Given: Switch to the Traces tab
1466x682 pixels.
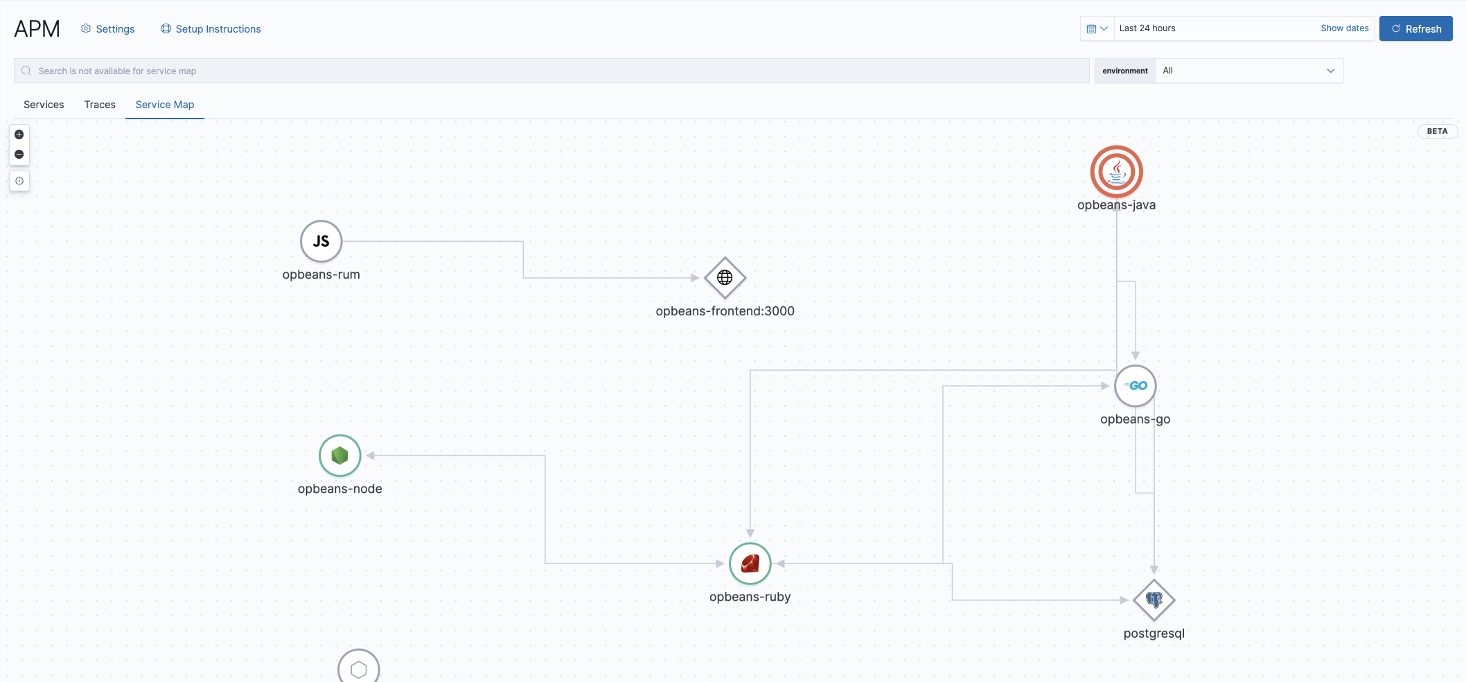Looking at the screenshot, I should tap(99, 104).
